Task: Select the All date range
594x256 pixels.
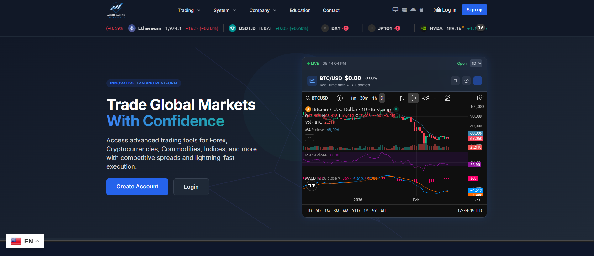Action: point(383,211)
